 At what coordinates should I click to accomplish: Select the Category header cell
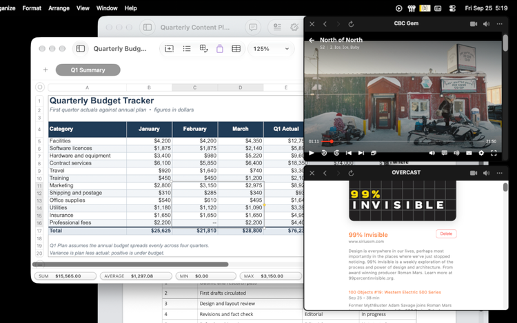click(87, 129)
